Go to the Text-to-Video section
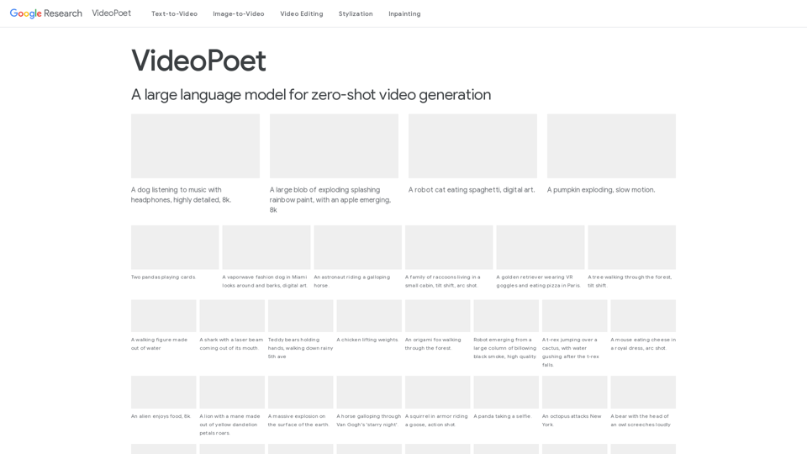The width and height of the screenshot is (807, 454). point(174,13)
